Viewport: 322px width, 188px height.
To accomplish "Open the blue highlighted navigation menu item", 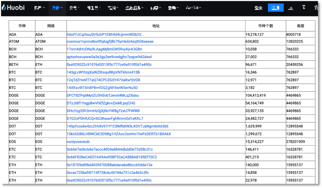I will pyautogui.click(x=57, y=8).
